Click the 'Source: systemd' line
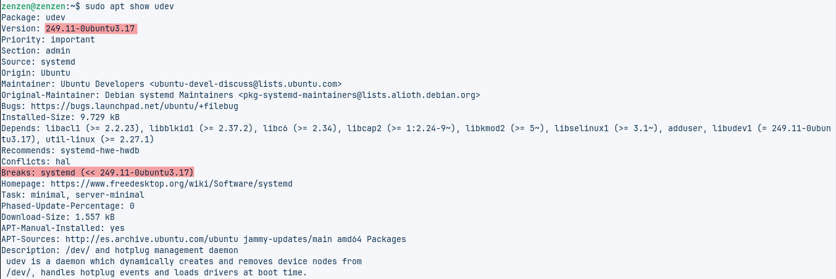The width and height of the screenshot is (836, 279). pyautogui.click(x=38, y=62)
